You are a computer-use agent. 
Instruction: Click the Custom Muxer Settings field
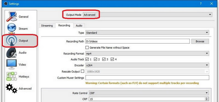[x=147, y=77]
